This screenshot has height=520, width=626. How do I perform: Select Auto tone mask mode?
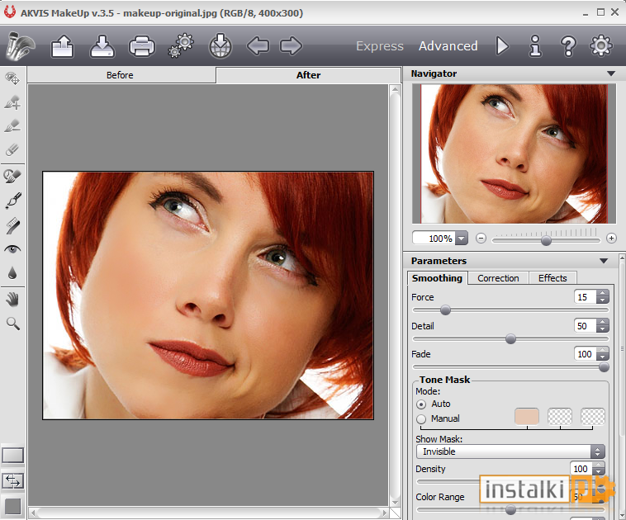tap(421, 404)
